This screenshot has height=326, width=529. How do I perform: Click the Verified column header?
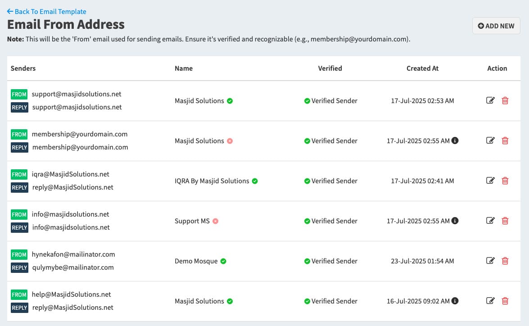pyautogui.click(x=330, y=68)
